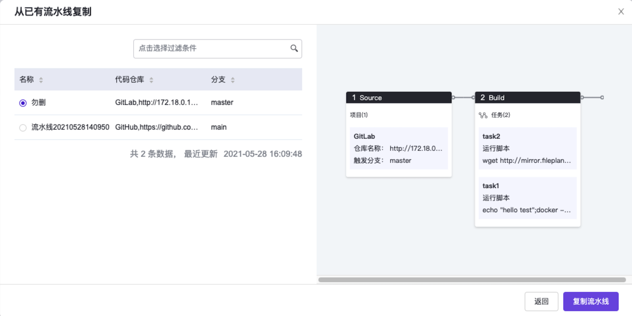Open the 2 Build stage header
Viewport: 632px width, 316px height.
tap(527, 97)
